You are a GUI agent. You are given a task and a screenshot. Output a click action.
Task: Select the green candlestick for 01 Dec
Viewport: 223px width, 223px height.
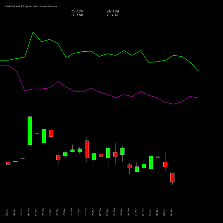(x=151, y=162)
